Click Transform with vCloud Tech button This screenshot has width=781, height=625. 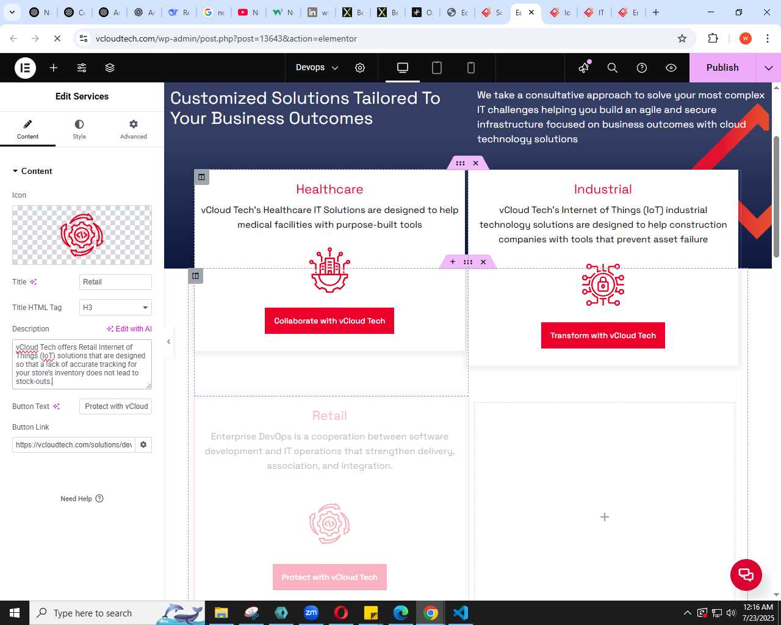click(603, 336)
